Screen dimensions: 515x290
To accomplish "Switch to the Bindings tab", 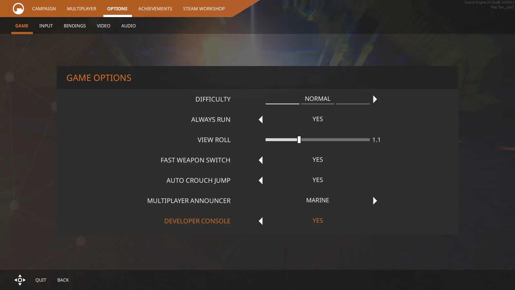I will point(75,26).
